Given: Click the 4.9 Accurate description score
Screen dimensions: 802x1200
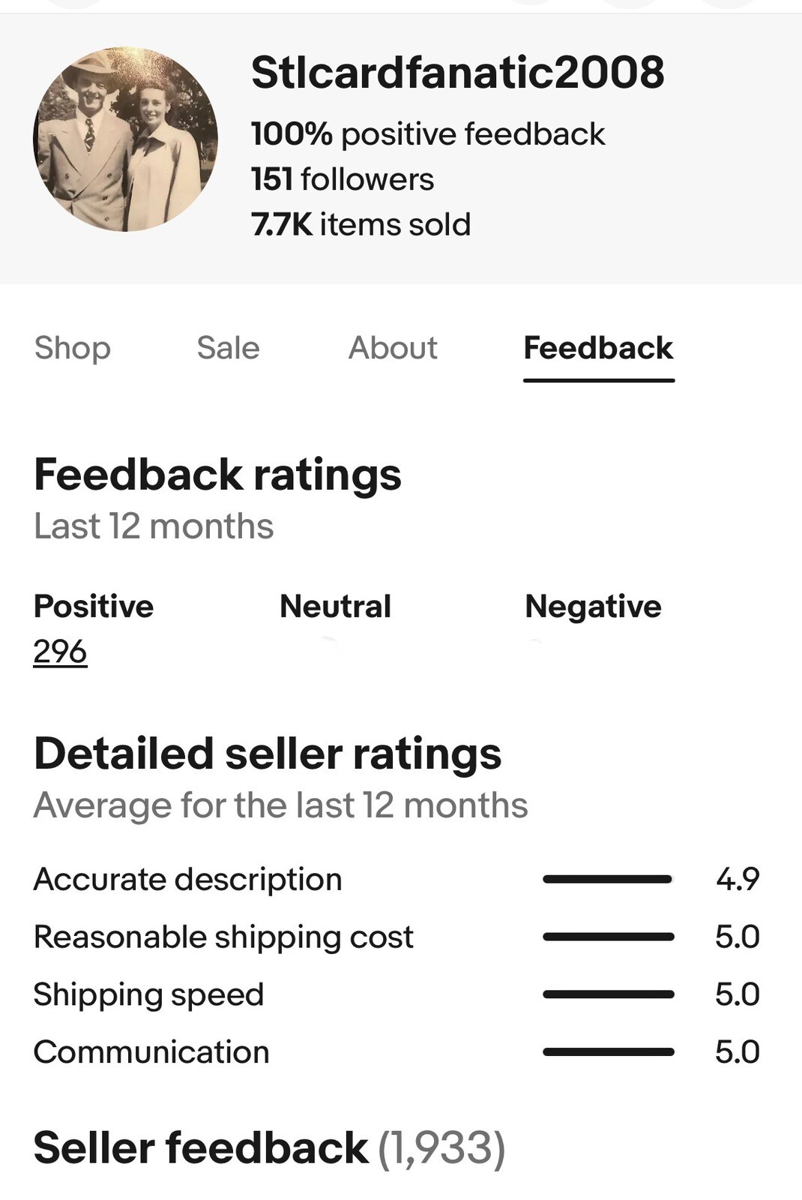Looking at the screenshot, I should point(738,879).
